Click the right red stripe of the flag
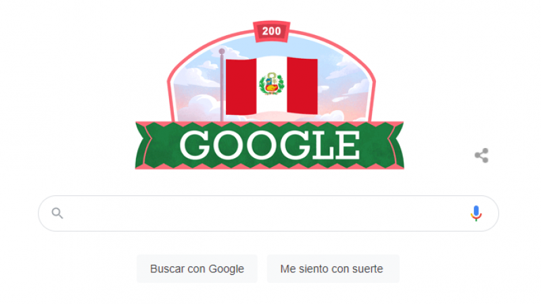 point(302,86)
